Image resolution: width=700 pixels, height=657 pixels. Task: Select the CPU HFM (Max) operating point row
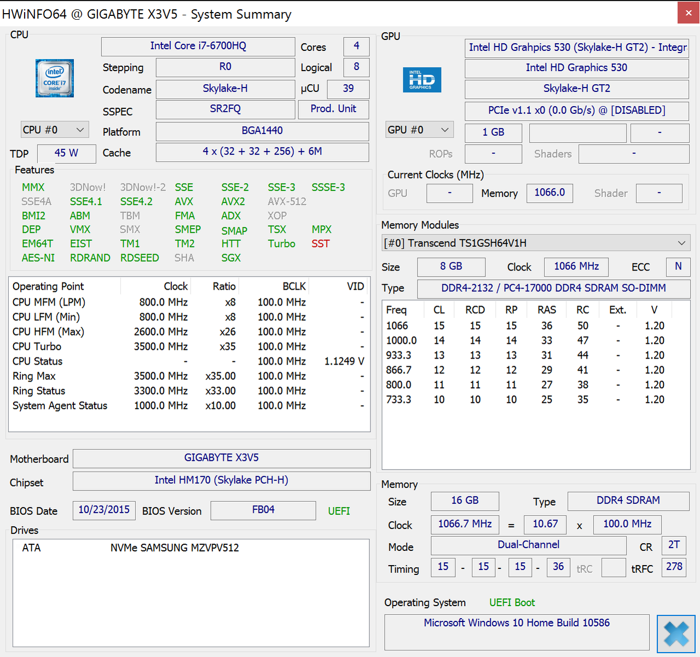(x=189, y=332)
